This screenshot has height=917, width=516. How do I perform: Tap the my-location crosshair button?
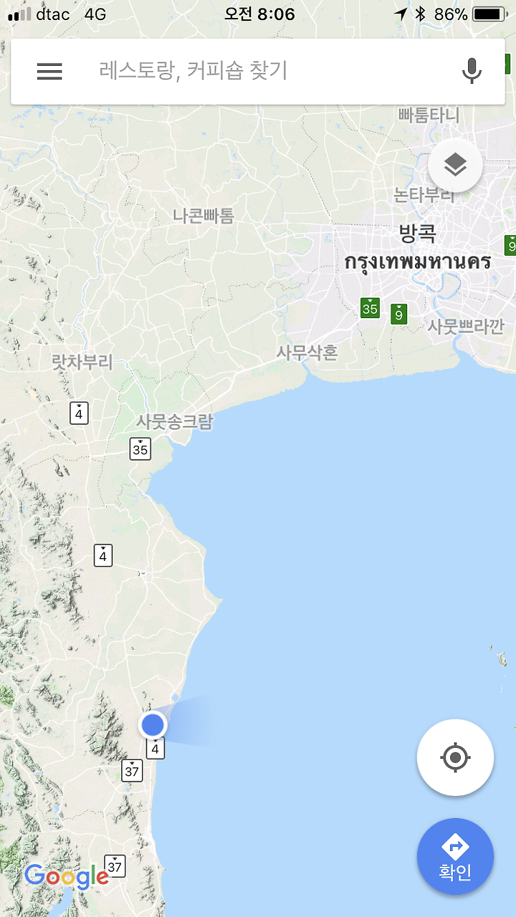[x=455, y=757]
